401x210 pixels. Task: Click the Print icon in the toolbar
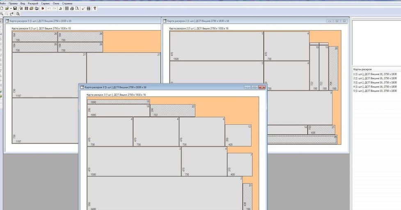(72, 8)
